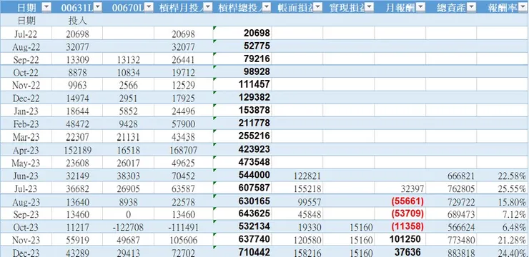
Task: Click the return rate 21.28%
Action: [x=503, y=240]
